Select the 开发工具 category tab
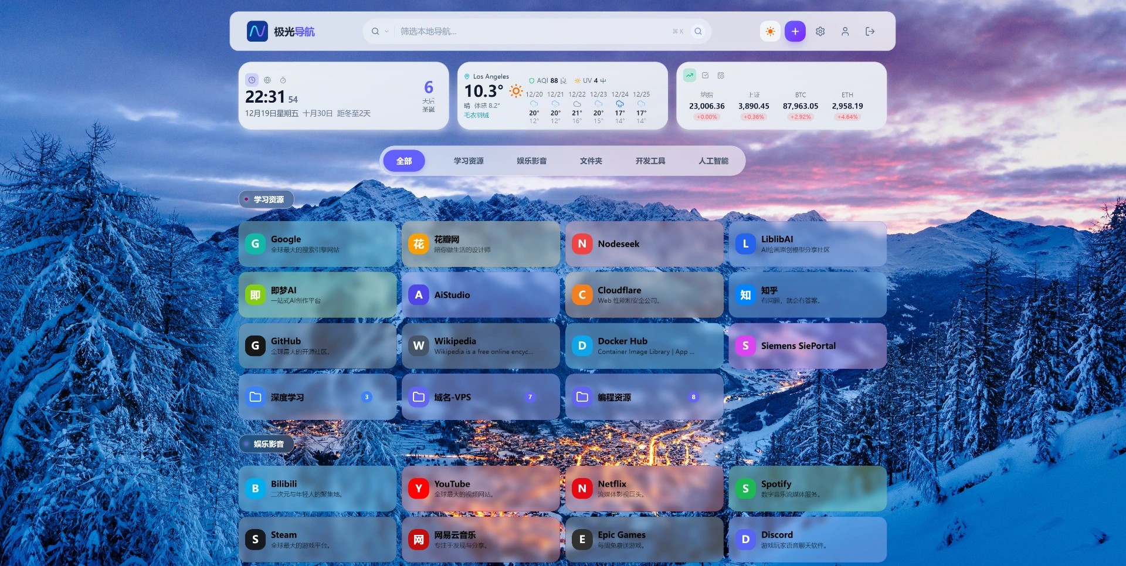 (x=650, y=161)
